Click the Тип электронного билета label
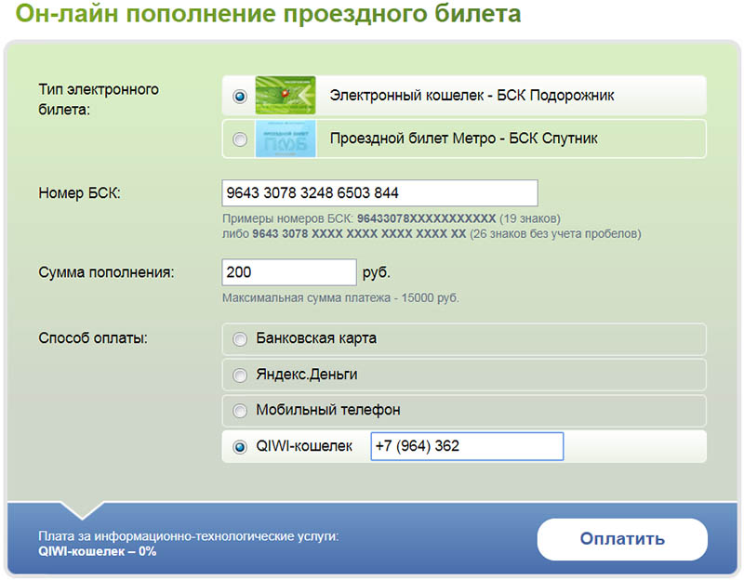The height and width of the screenshot is (580, 744). click(x=99, y=99)
